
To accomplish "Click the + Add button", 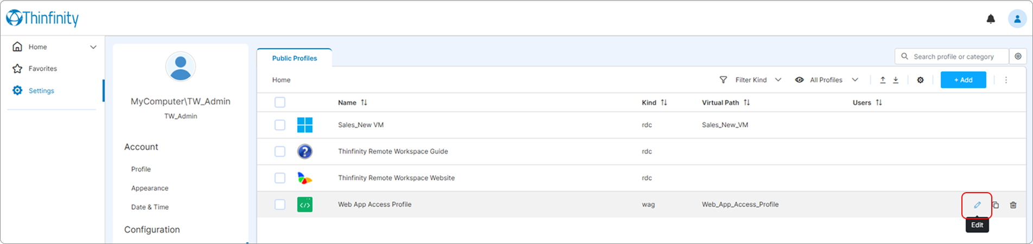I will 963,80.
